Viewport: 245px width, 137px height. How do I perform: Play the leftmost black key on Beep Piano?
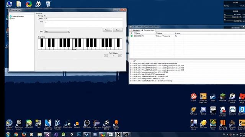point(42,43)
